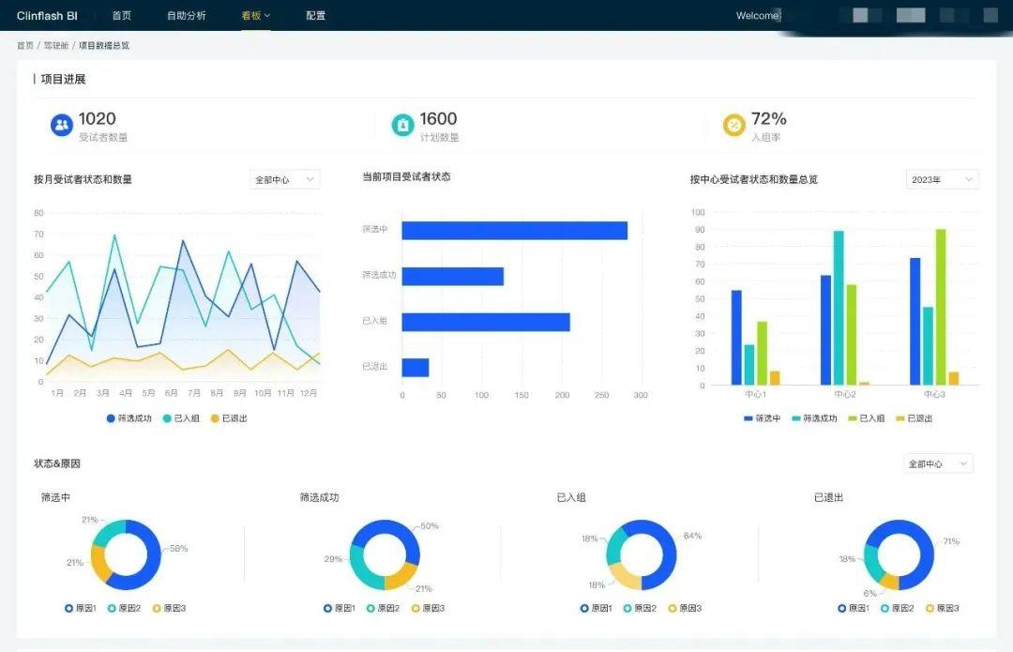Click the teal planned quantity icon
Image resolution: width=1013 pixels, height=652 pixels.
coord(403,125)
